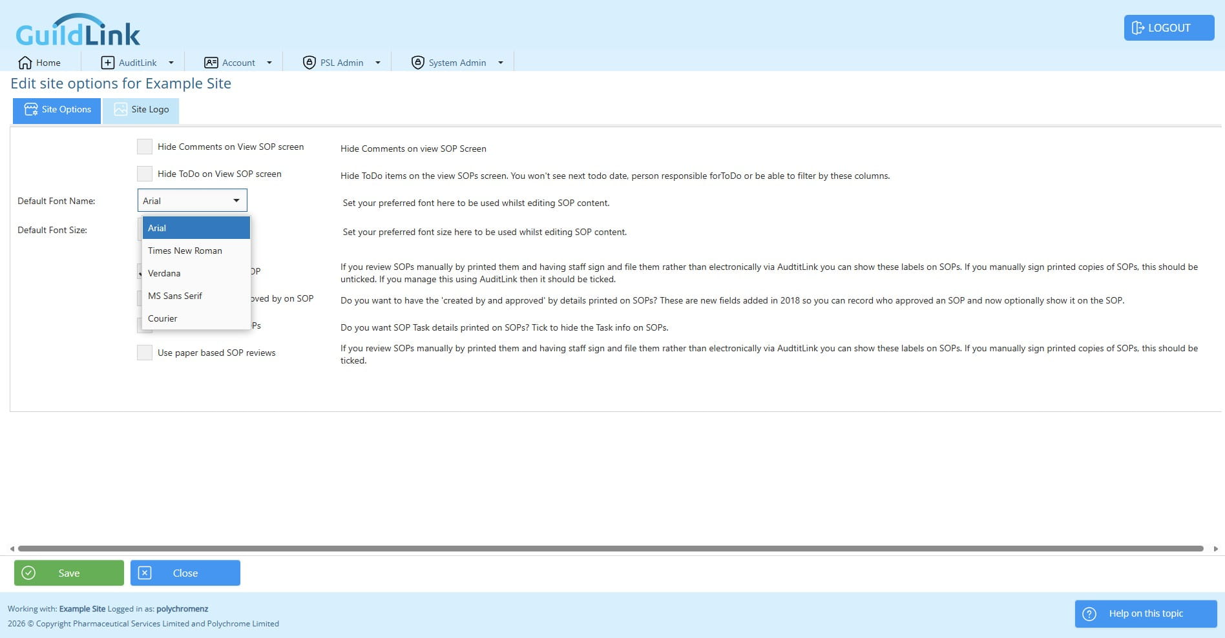
Task: Click the Close X-box icon
Action: click(x=145, y=573)
